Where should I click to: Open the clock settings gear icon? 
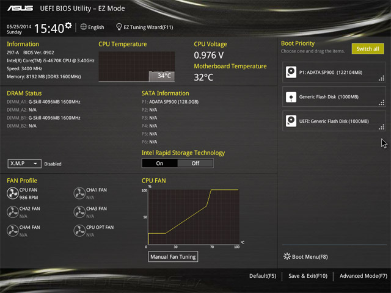68,25
